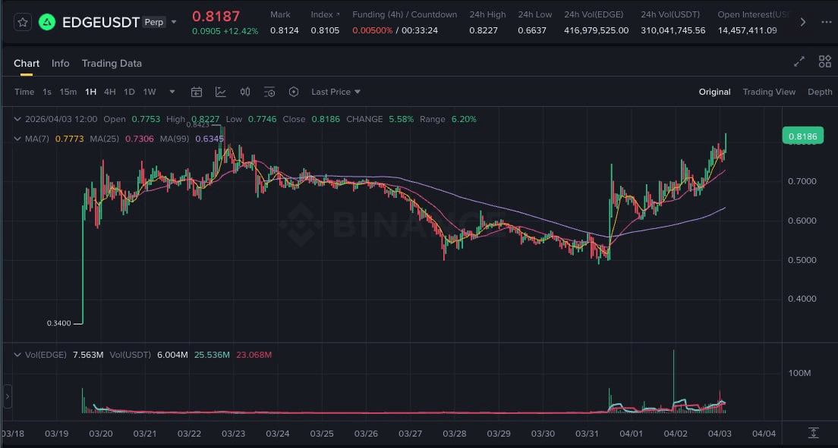Select the 4H timeframe
Screen dimensions: 838x448
click(x=109, y=90)
